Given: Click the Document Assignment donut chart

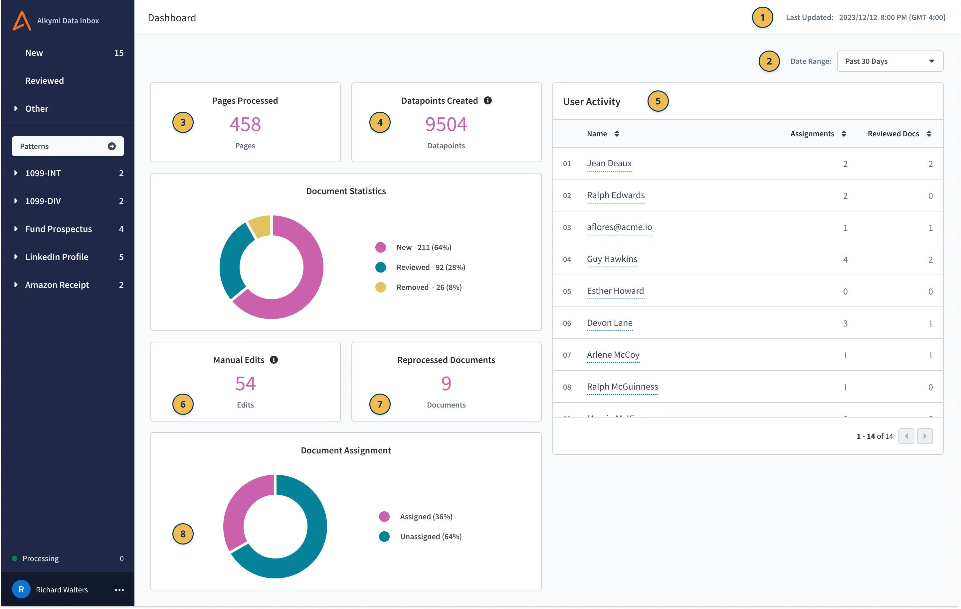Looking at the screenshot, I should [275, 527].
